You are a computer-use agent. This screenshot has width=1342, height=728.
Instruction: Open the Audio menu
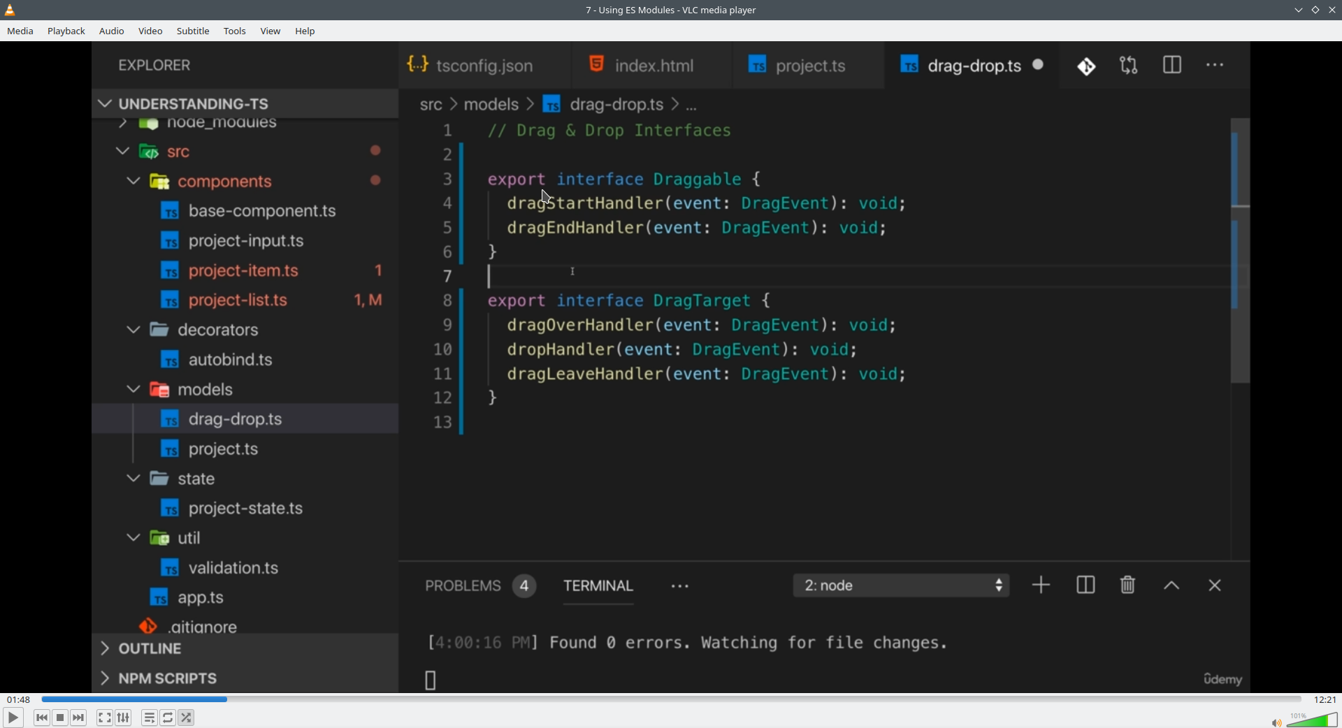[x=112, y=31]
